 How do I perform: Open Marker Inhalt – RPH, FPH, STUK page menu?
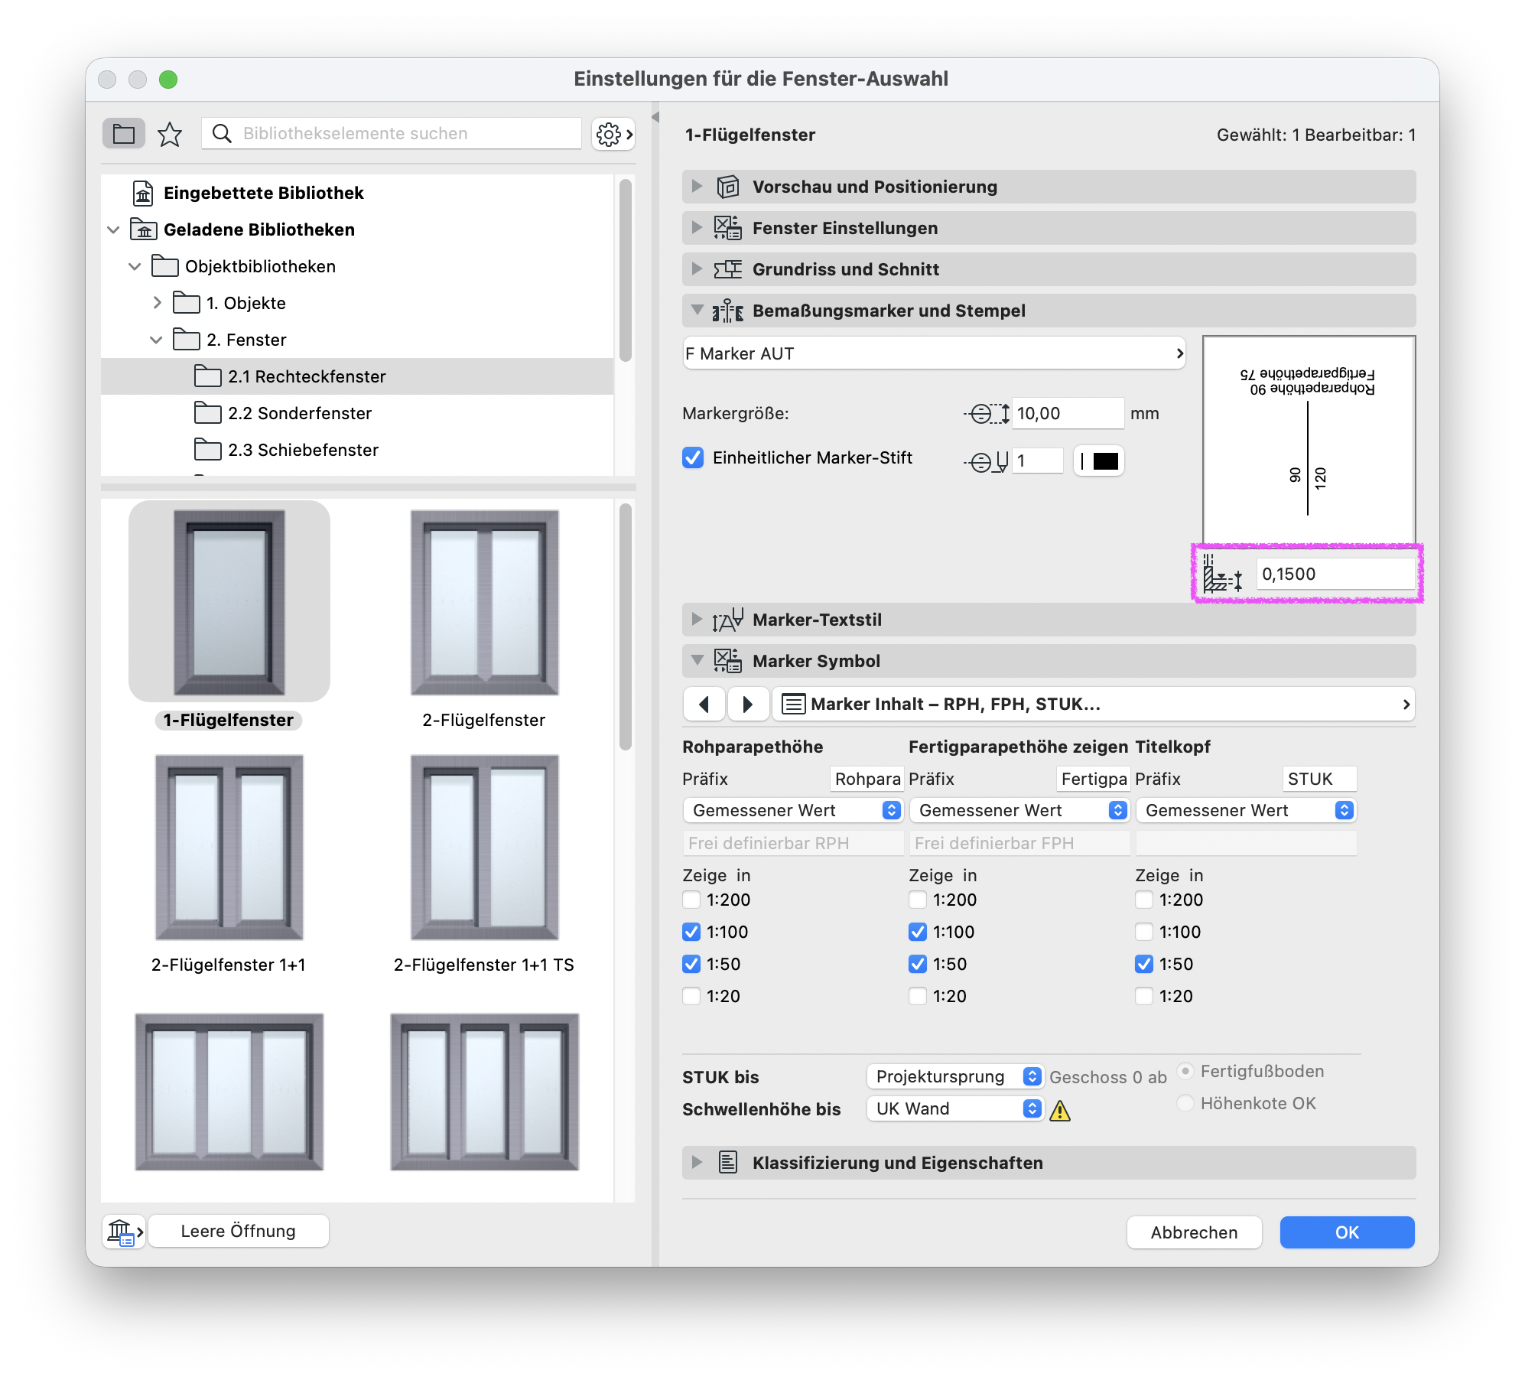1094,704
